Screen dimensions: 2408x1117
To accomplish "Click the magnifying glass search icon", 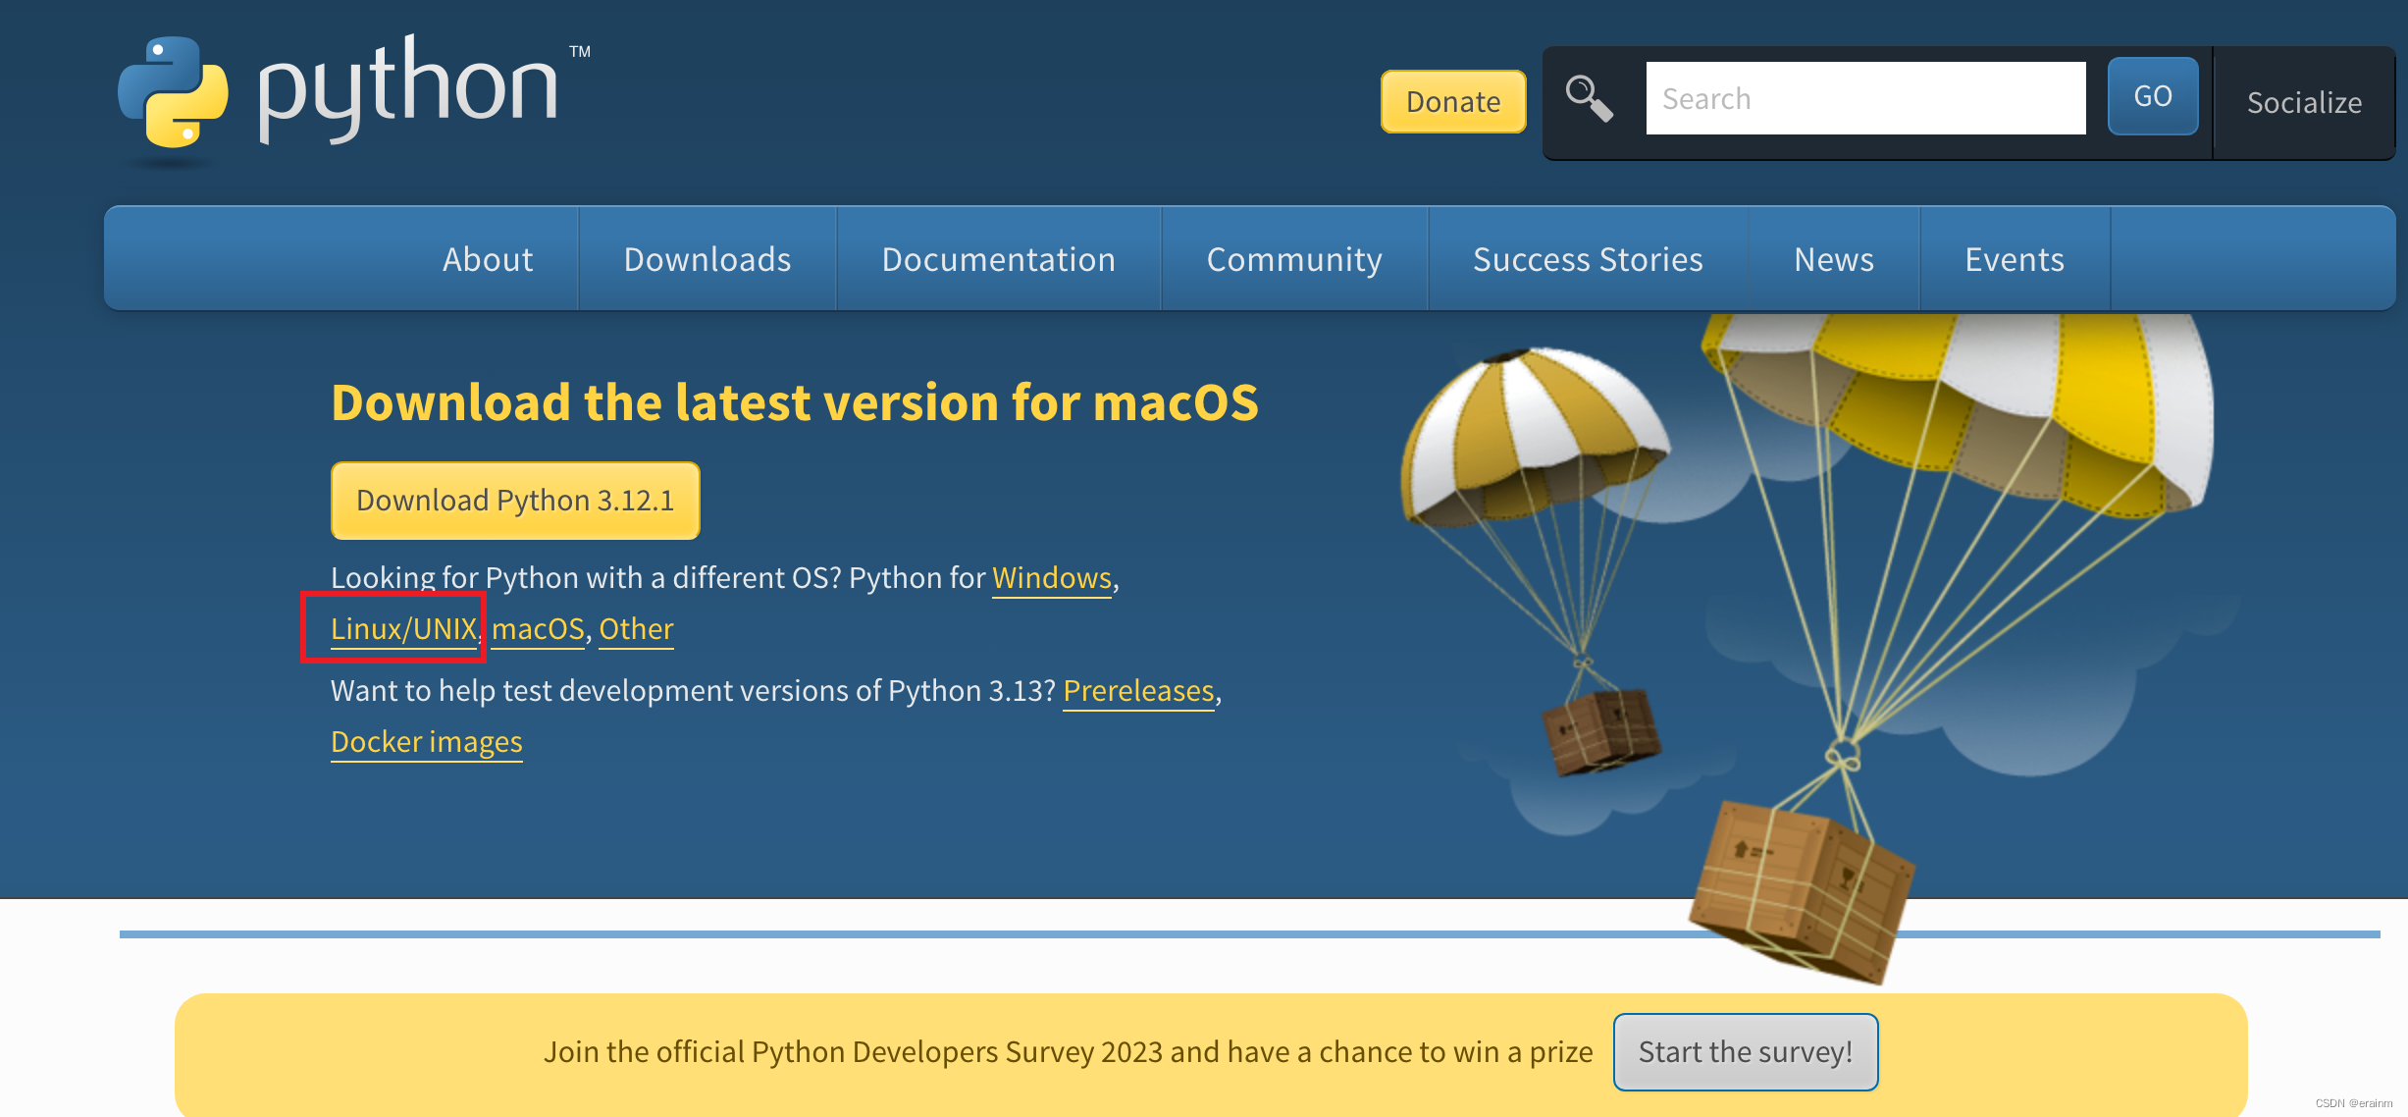I will click(1589, 98).
